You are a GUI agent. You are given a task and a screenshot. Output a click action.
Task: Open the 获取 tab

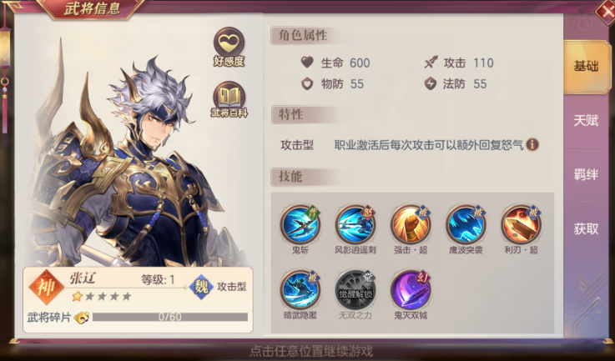(x=586, y=229)
